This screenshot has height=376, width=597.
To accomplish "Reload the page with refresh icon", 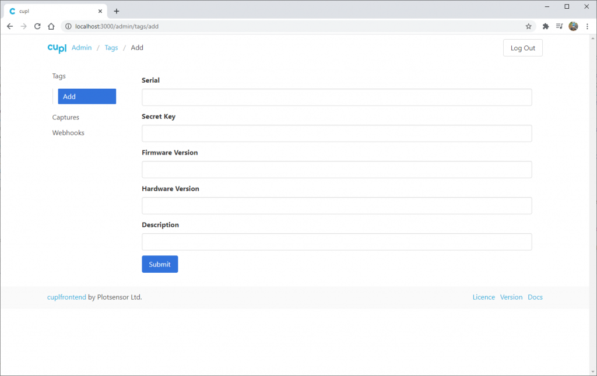I will click(37, 26).
